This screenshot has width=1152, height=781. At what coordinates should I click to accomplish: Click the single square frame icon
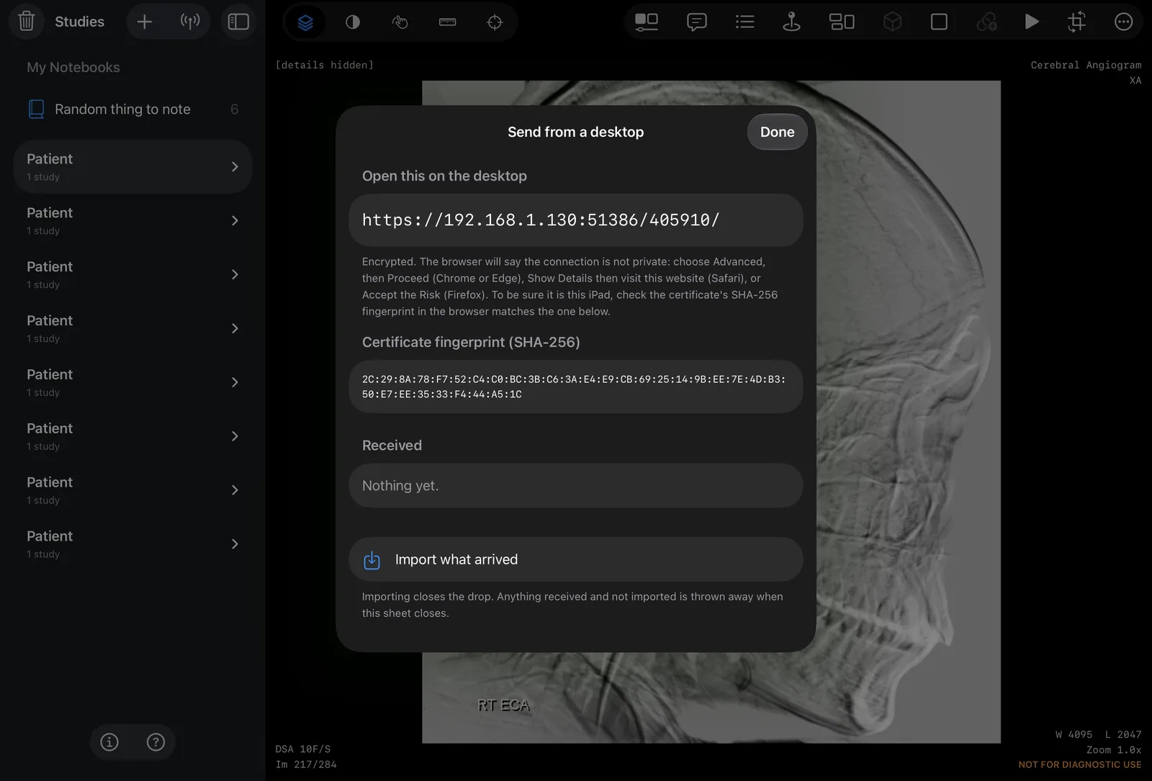[939, 22]
